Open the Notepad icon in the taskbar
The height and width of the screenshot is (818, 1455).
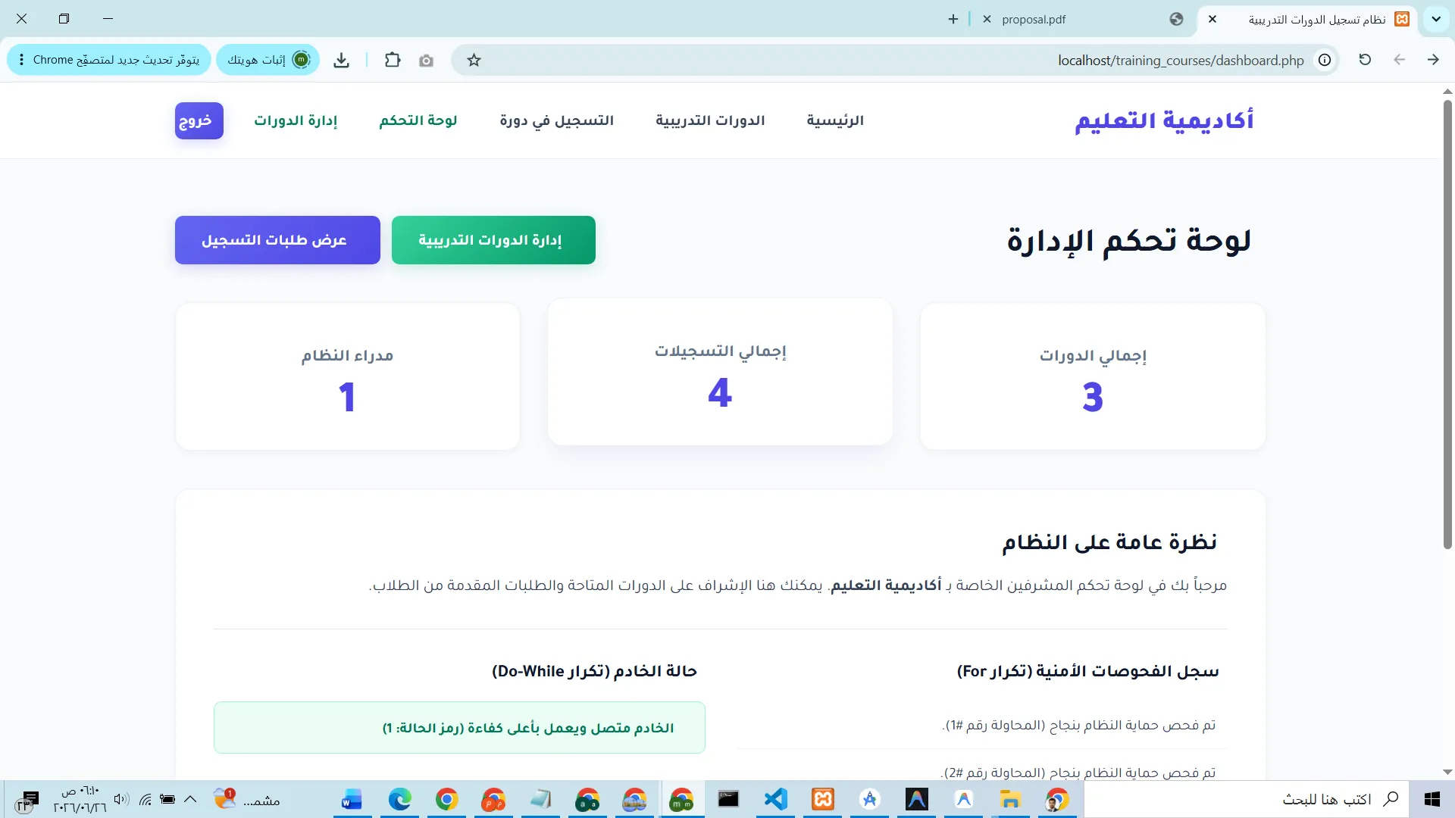(x=540, y=799)
